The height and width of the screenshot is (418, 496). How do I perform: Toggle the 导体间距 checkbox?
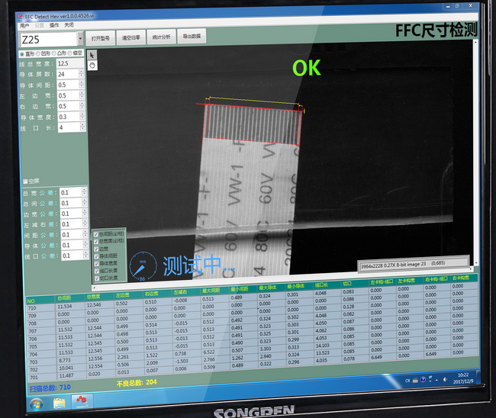(96, 256)
